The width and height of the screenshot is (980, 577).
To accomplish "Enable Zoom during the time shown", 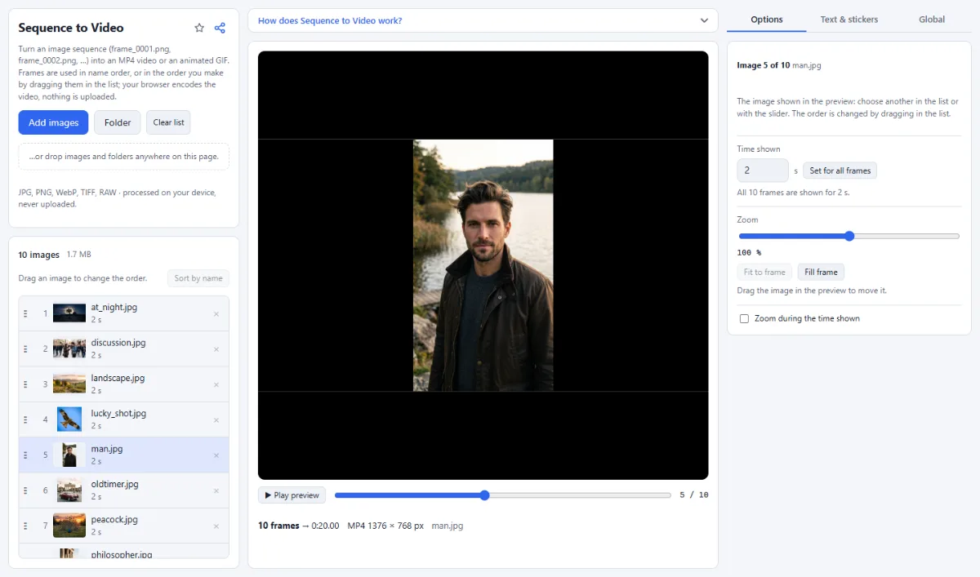I will tap(744, 318).
